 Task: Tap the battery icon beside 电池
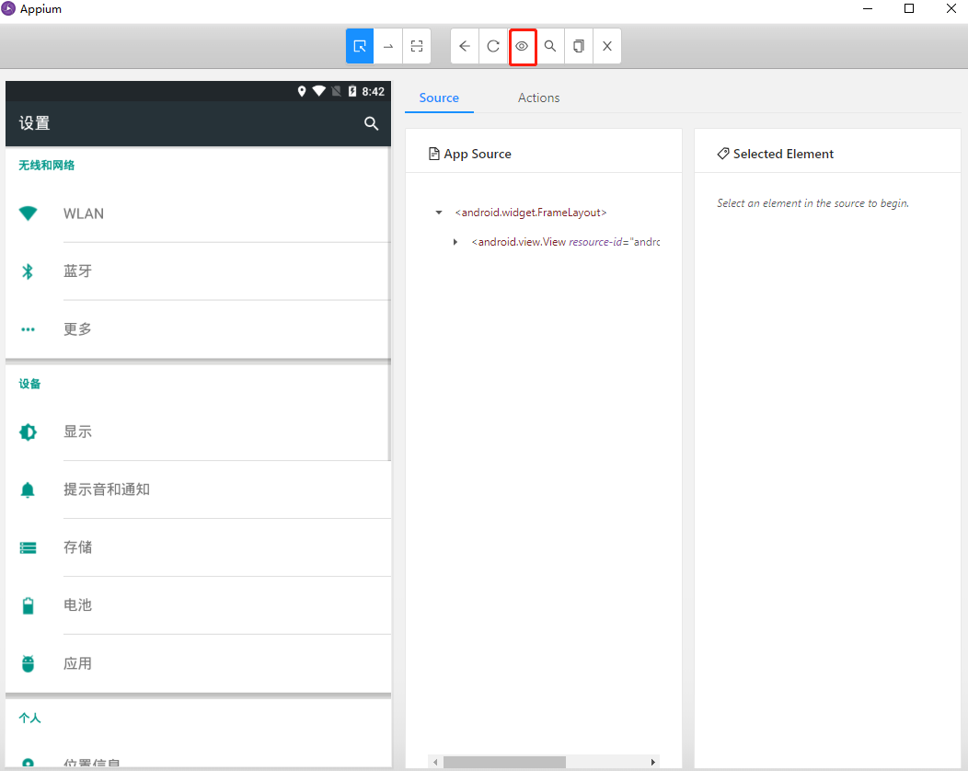(28, 605)
